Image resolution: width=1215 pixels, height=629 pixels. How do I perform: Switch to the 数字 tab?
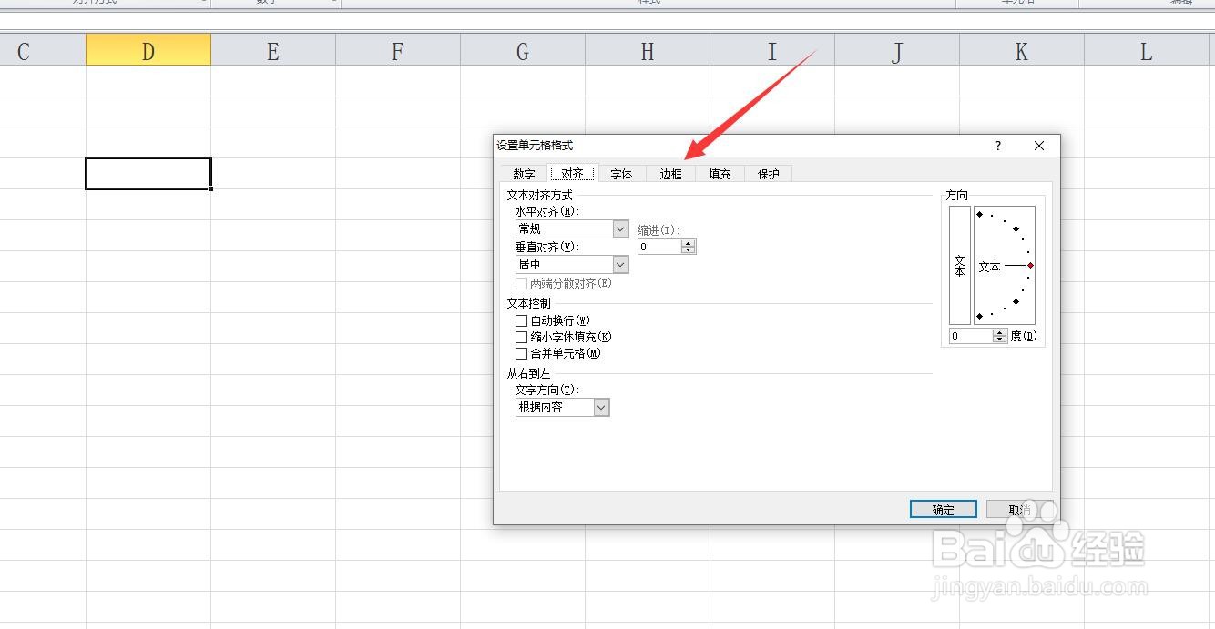coord(524,174)
